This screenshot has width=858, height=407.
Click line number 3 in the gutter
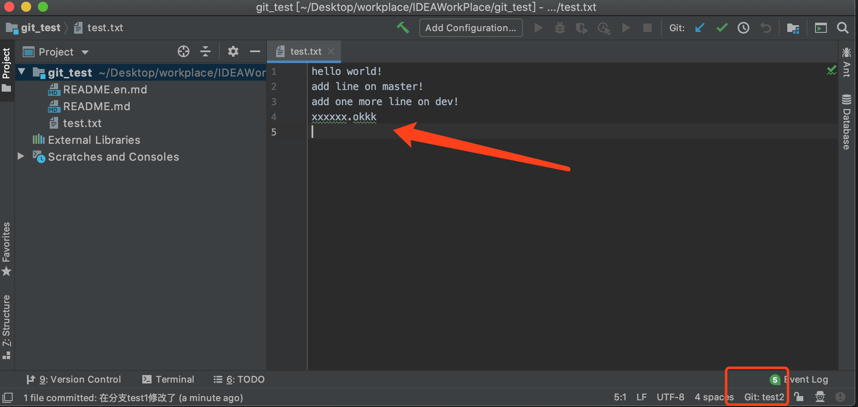click(274, 102)
